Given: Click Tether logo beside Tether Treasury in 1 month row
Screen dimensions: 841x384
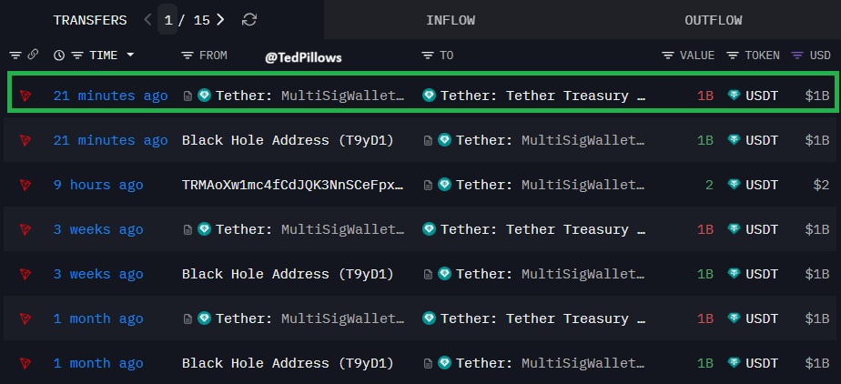Looking at the screenshot, I should (429, 318).
